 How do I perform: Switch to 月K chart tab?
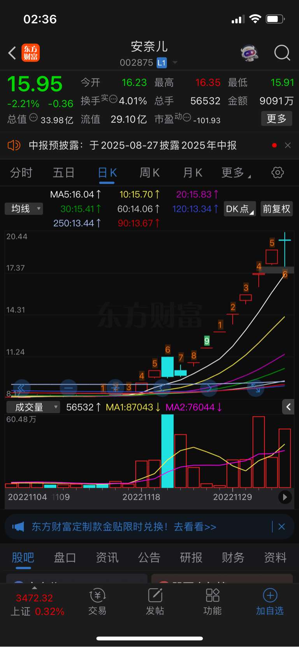192,173
